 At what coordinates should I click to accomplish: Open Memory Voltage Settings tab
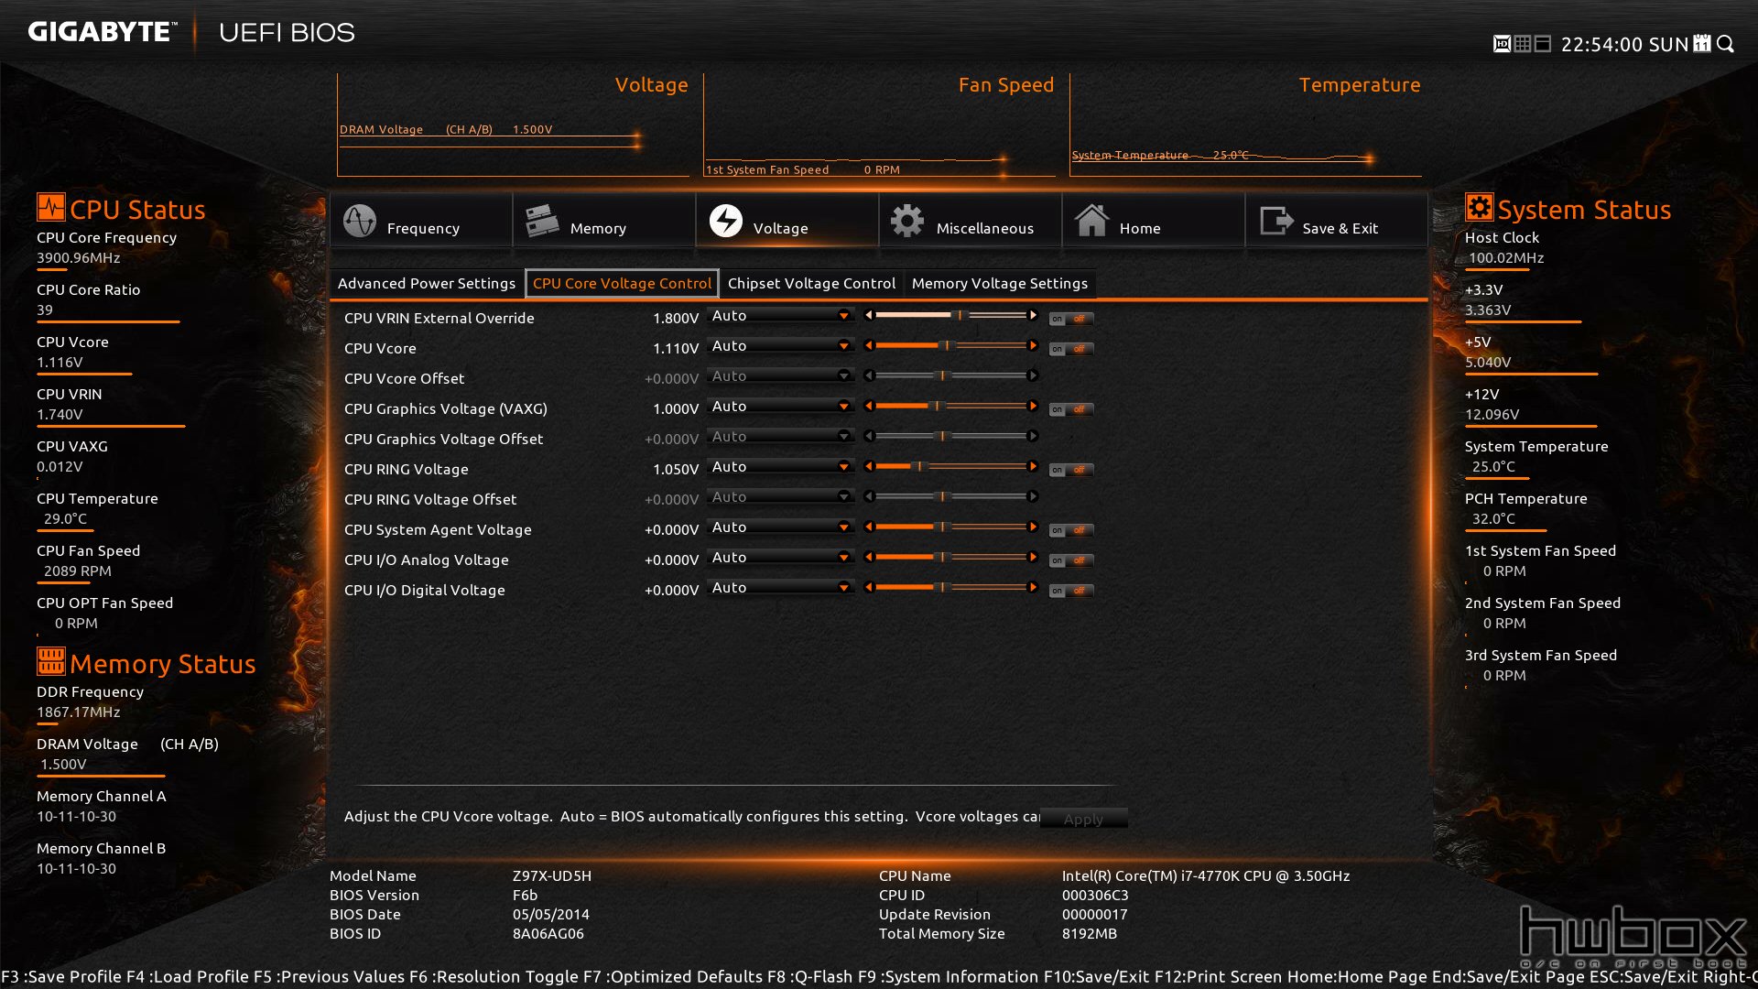(1000, 283)
